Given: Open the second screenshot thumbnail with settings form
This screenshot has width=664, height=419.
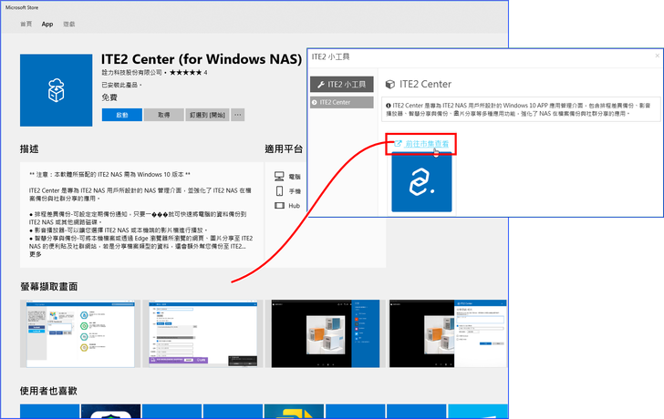Looking at the screenshot, I should coord(202,333).
